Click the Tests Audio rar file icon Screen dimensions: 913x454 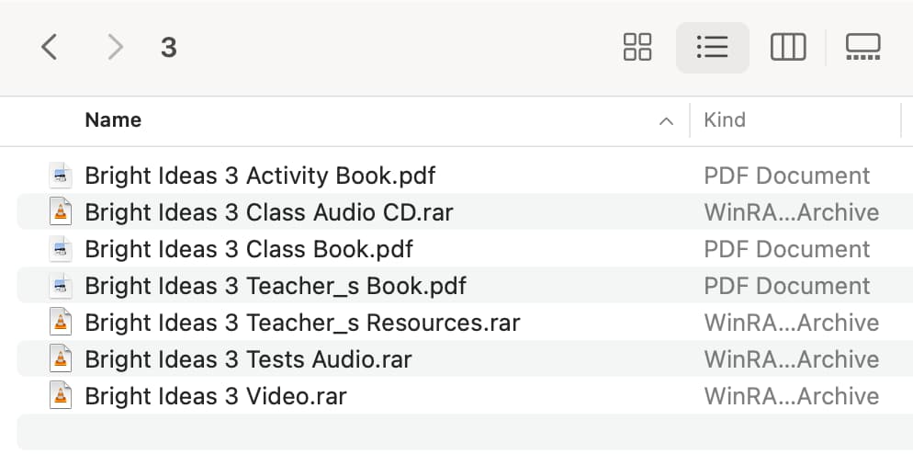tap(61, 359)
